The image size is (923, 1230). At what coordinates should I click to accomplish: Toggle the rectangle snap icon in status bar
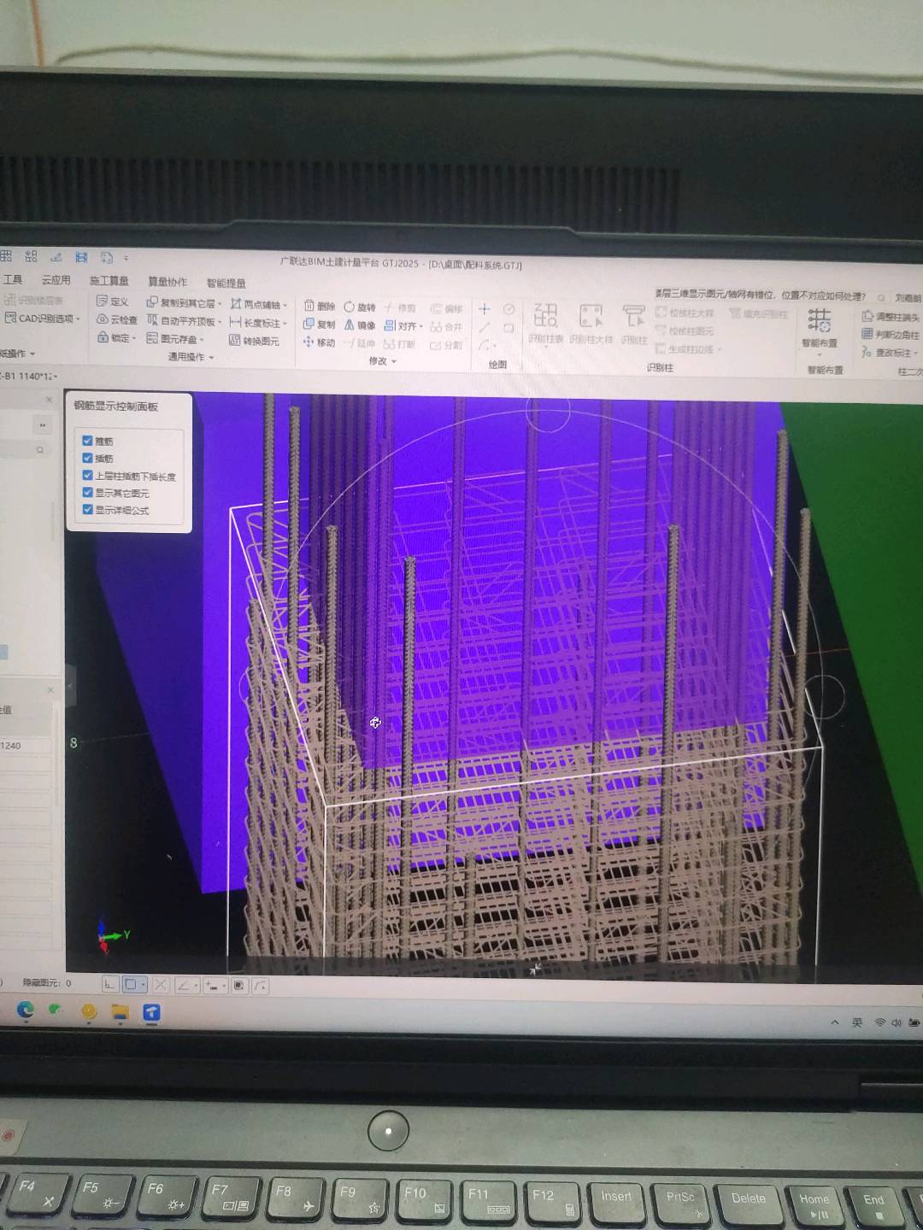135,984
